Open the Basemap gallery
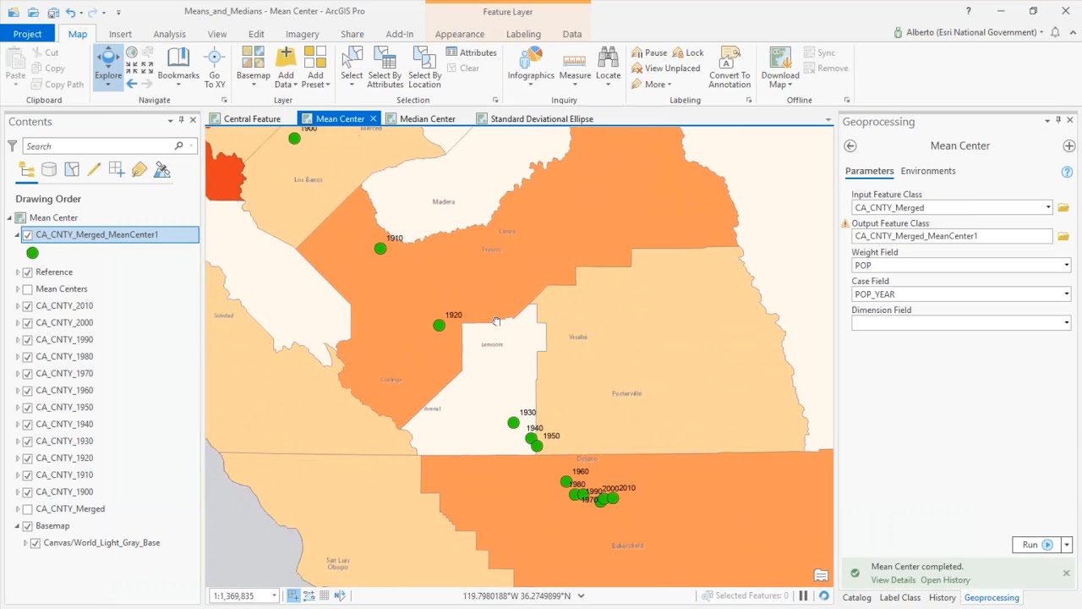Viewport: 1082px width, 609px height. pyautogui.click(x=253, y=66)
